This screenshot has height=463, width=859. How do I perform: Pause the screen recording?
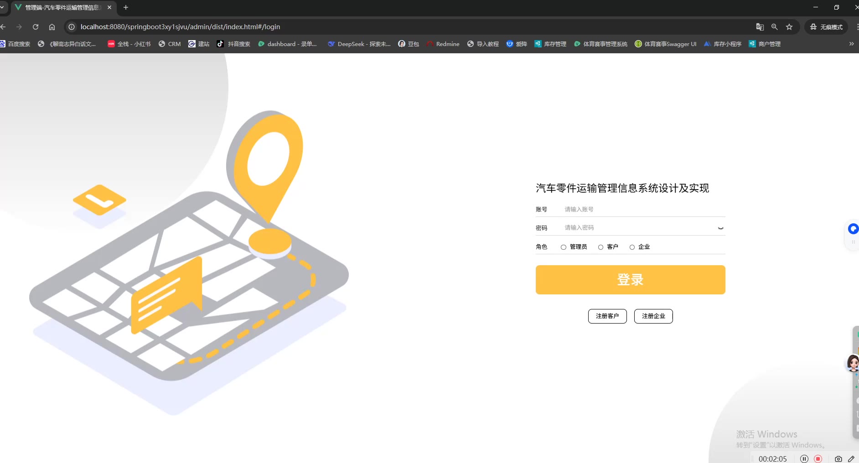(x=804, y=459)
